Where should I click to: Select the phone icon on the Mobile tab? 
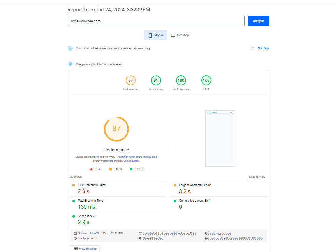[150, 35]
